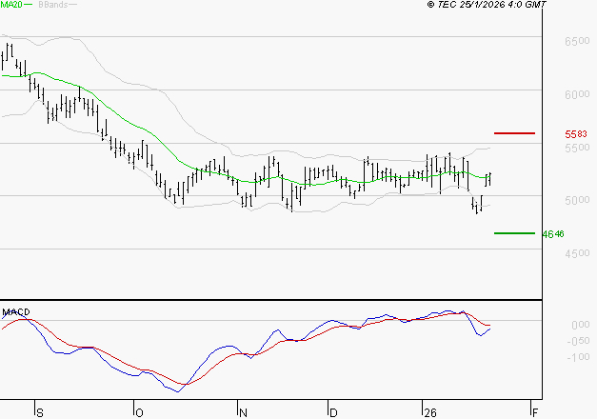Click the F month marker on time axis
The image size is (597, 419).
(534, 411)
